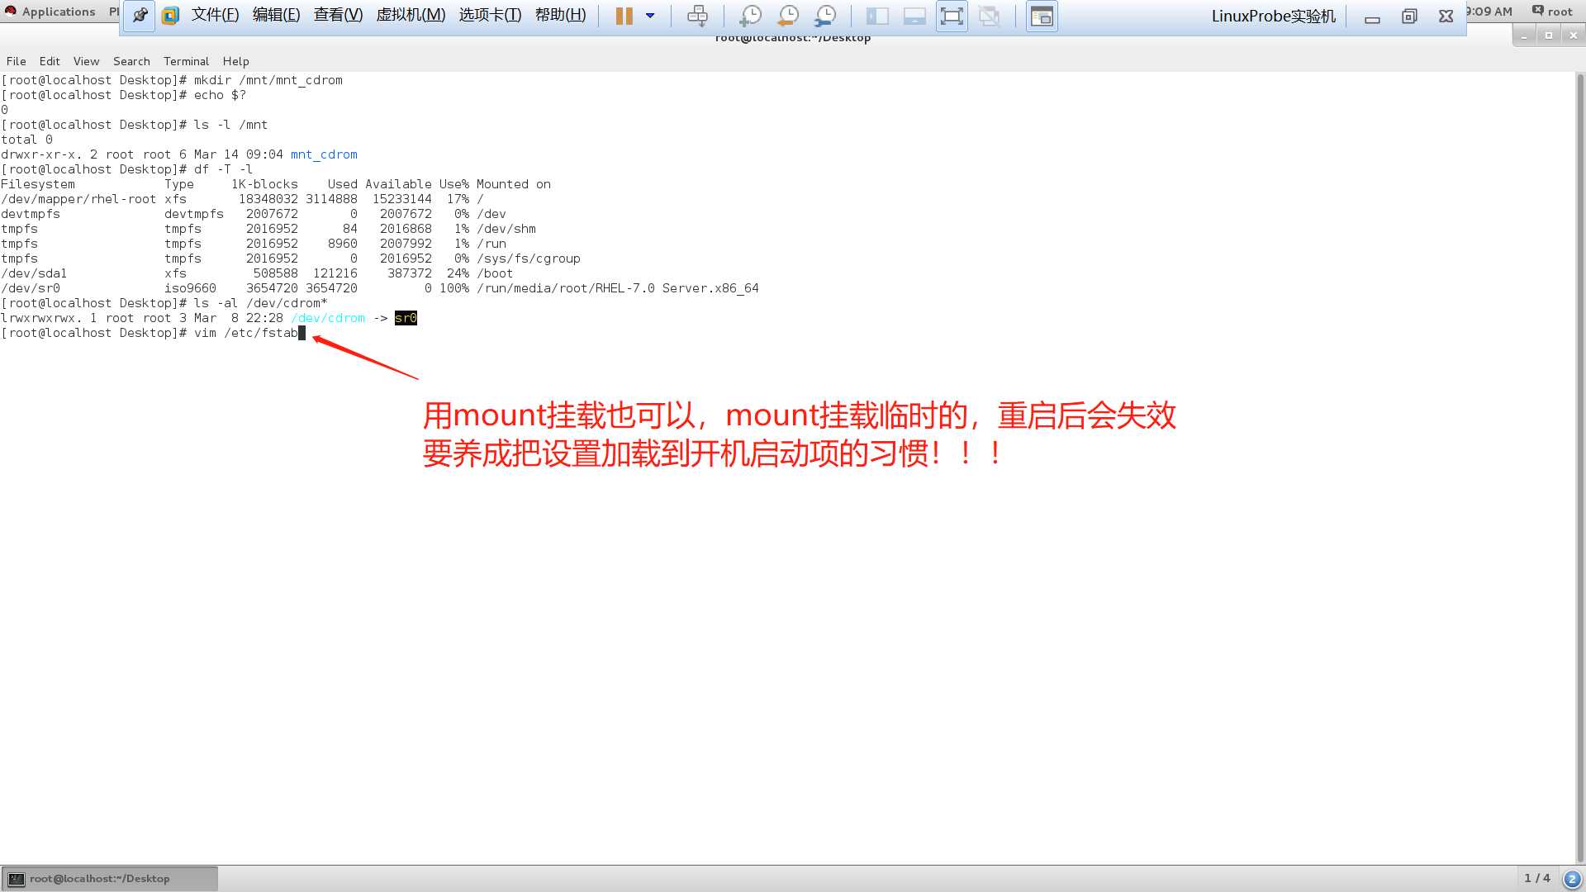
Task: Select the fullscreen/expand screen icon
Action: click(x=951, y=15)
